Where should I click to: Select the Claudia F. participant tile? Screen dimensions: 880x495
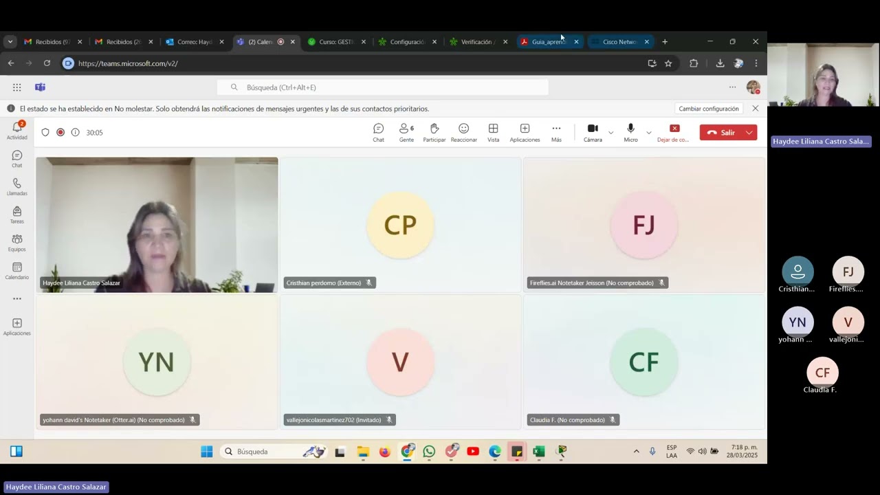click(x=644, y=362)
